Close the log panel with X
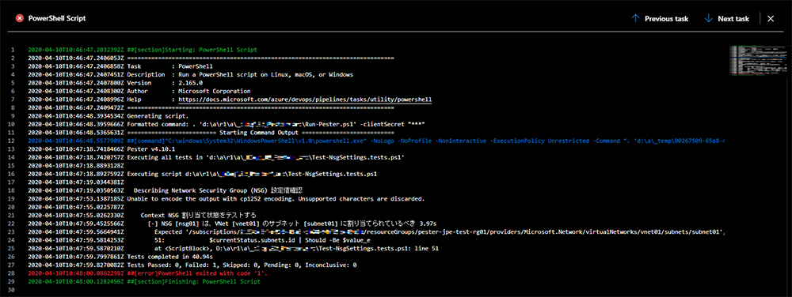Image resolution: width=792 pixels, height=297 pixels. pos(771,19)
